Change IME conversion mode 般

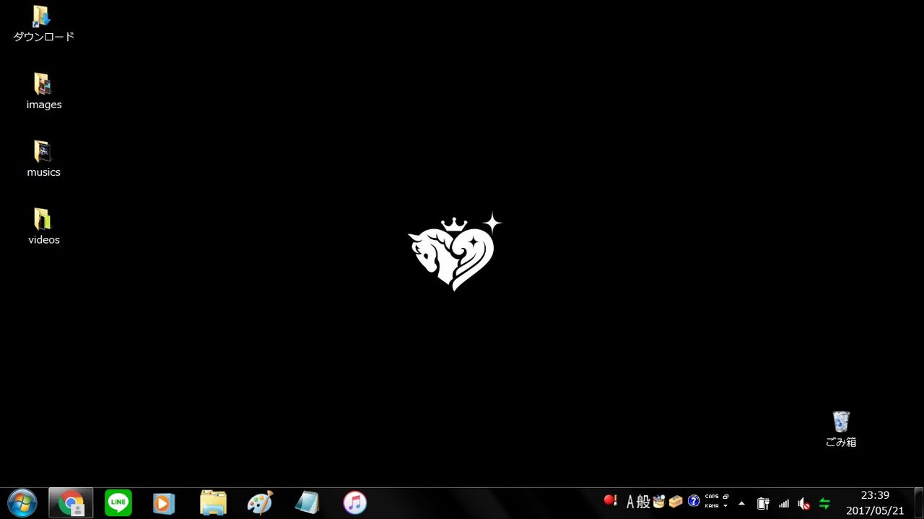(643, 502)
